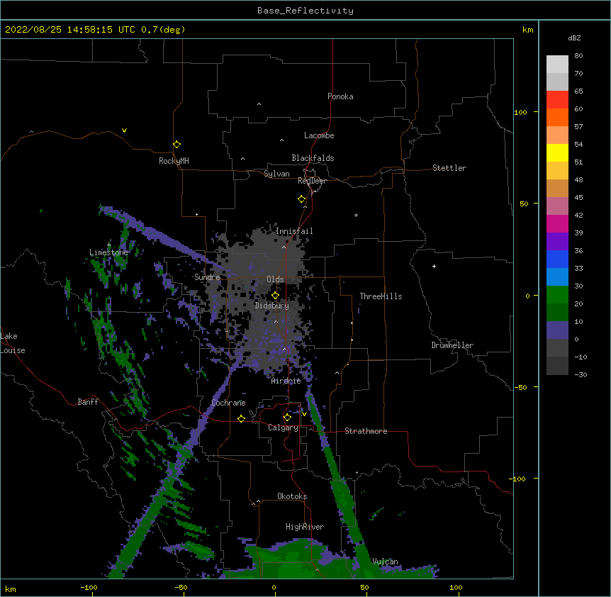The image size is (611, 597).
Task: Click the Ponoka town label
Action: coord(340,96)
